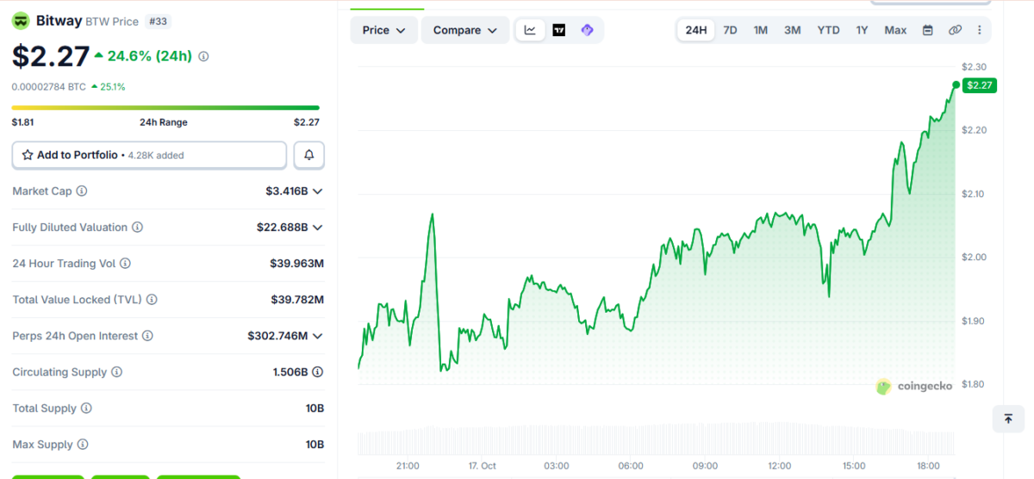Open the Price dropdown
The height and width of the screenshot is (479, 1034).
(x=384, y=30)
